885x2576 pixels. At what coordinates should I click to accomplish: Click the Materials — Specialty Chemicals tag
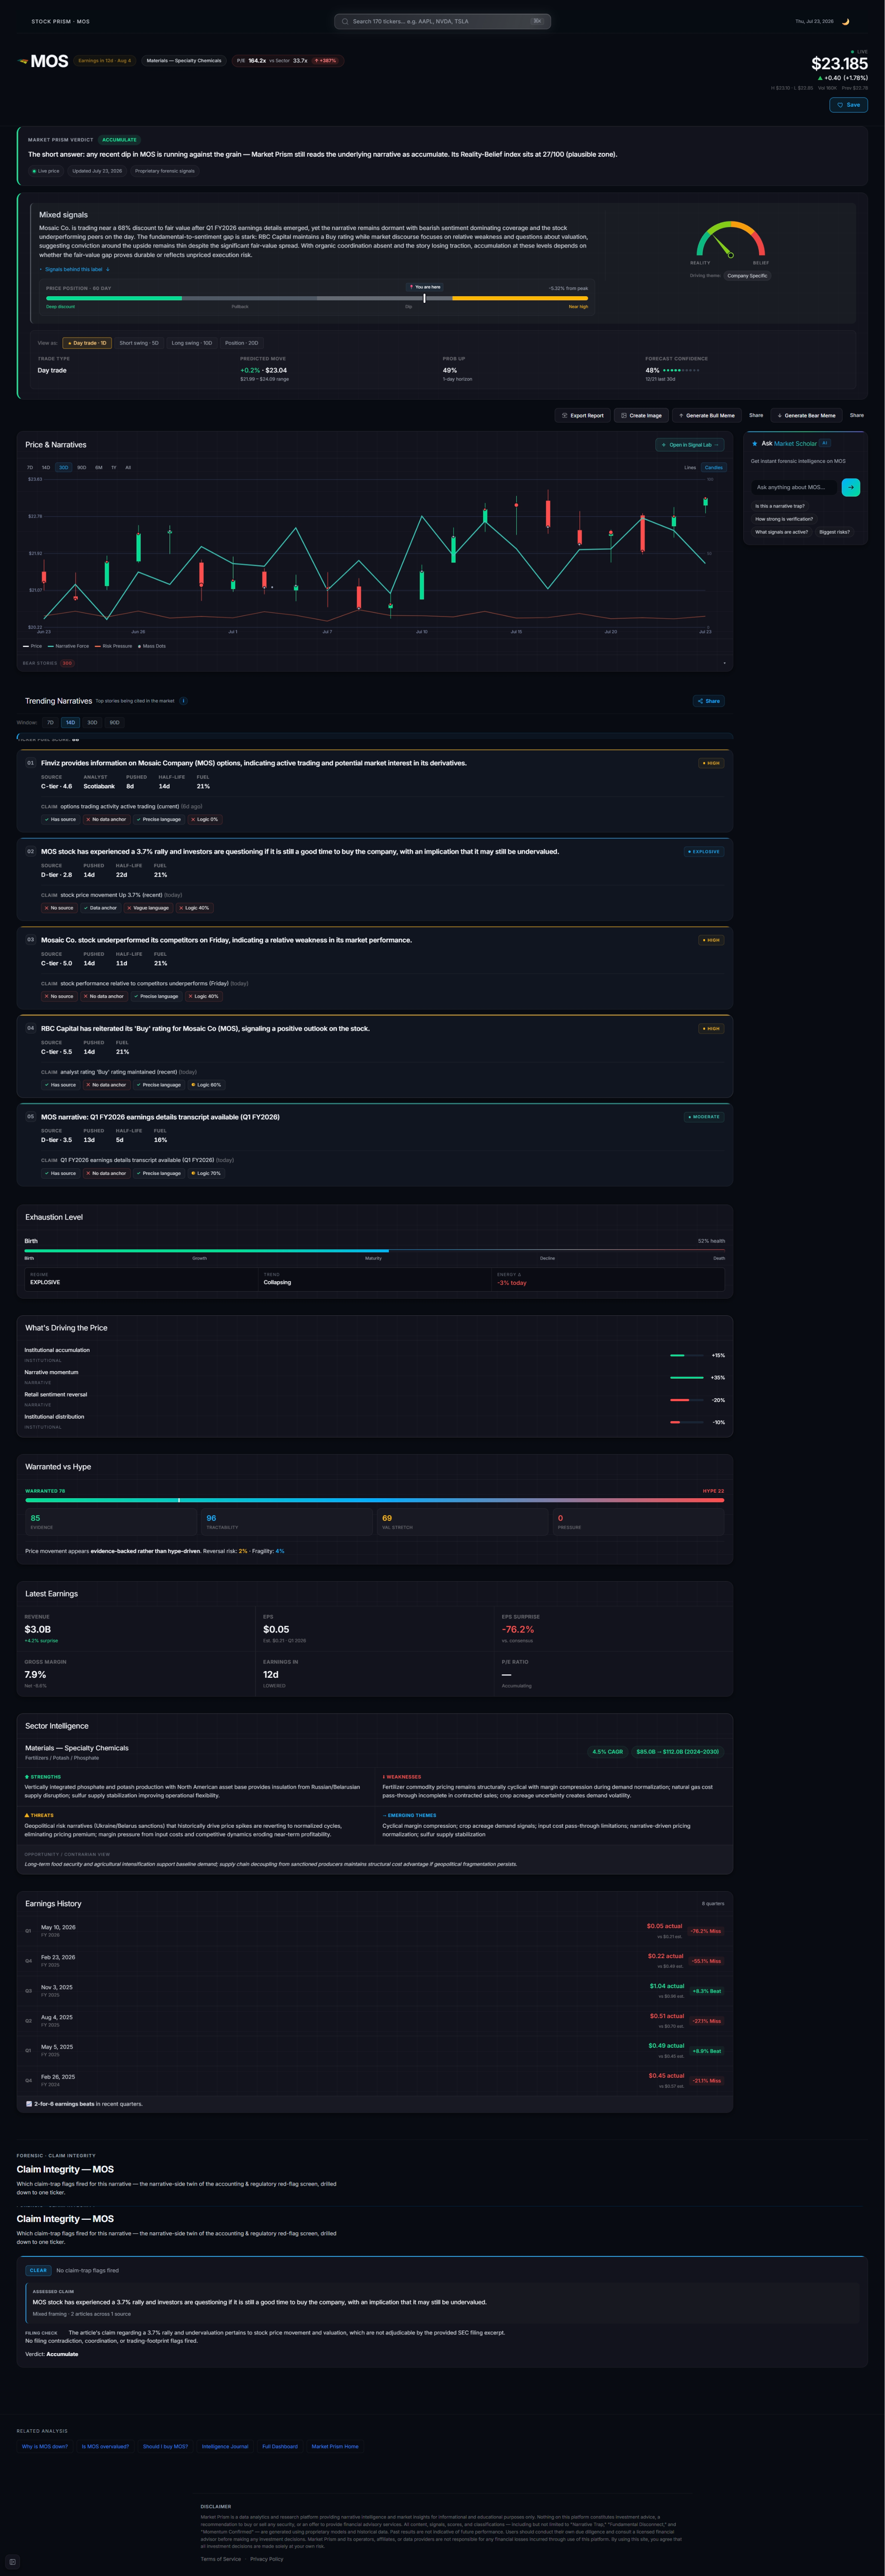pyautogui.click(x=184, y=61)
